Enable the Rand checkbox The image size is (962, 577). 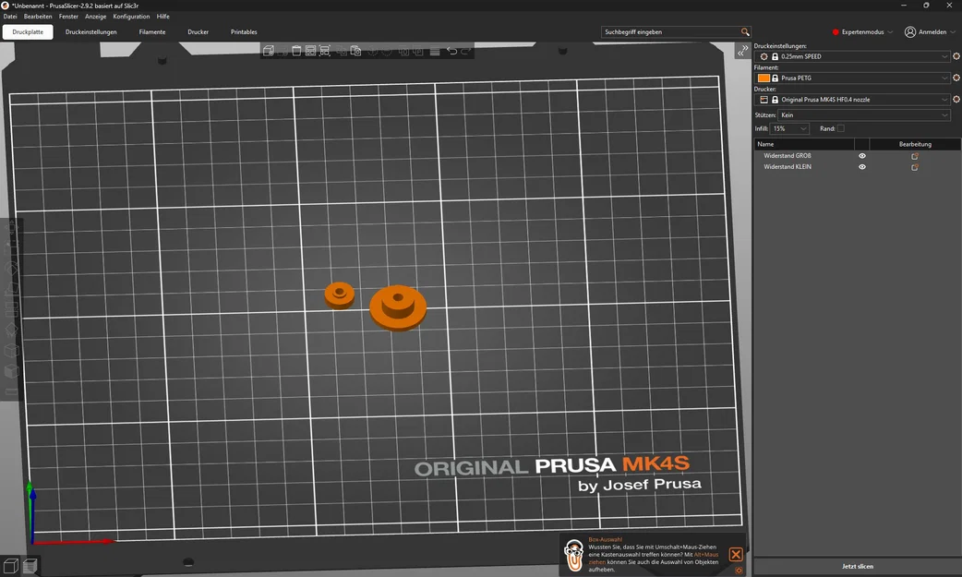tap(840, 128)
